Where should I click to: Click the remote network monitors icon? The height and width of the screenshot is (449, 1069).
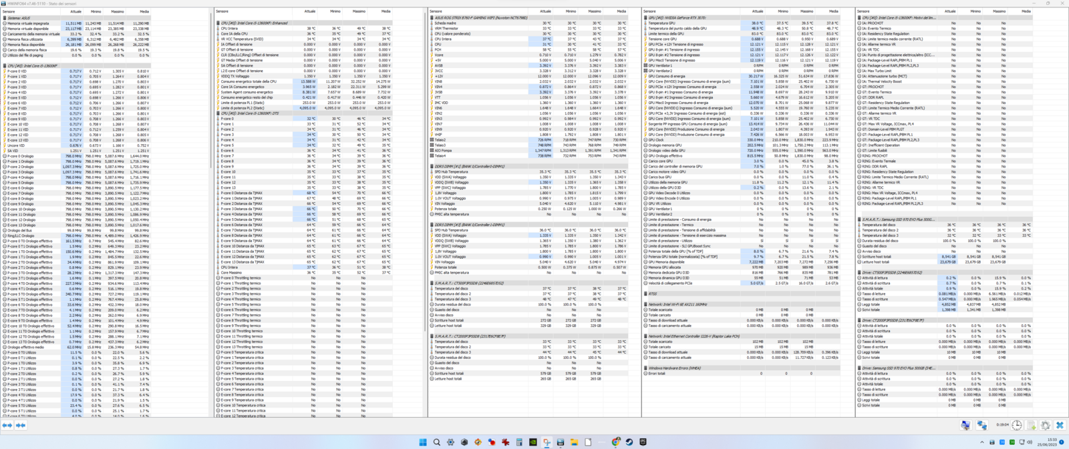pos(966,425)
